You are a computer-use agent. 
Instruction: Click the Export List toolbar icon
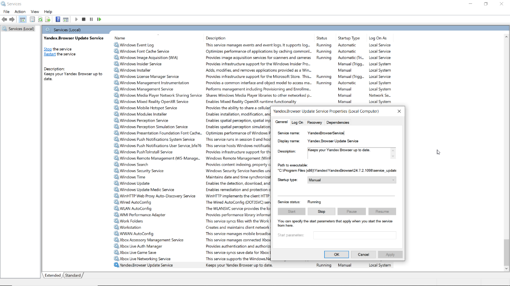48,19
